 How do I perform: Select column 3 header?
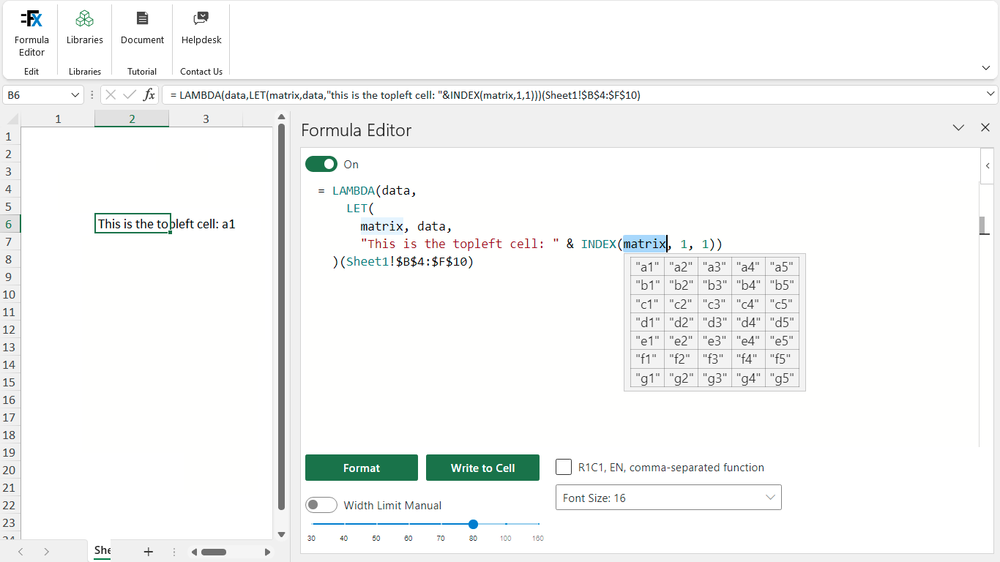click(206, 119)
